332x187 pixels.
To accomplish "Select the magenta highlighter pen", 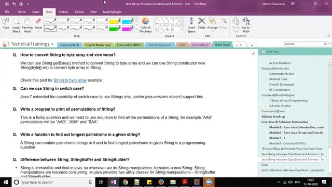I will [128, 28].
